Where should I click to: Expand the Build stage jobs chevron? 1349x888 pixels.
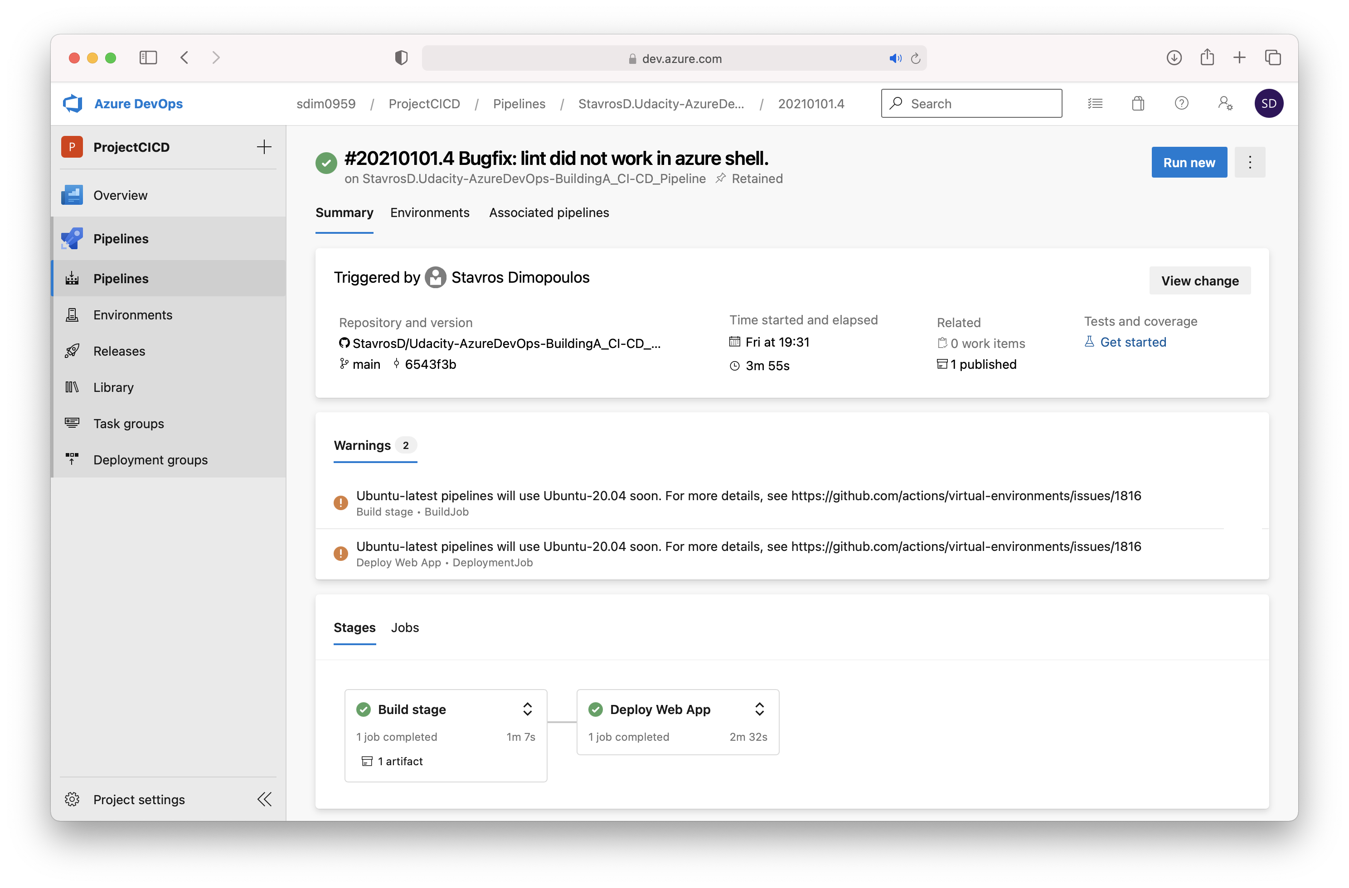click(x=527, y=709)
